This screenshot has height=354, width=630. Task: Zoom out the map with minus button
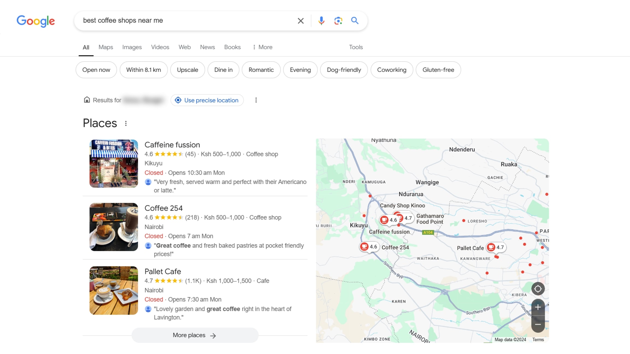pyautogui.click(x=538, y=324)
